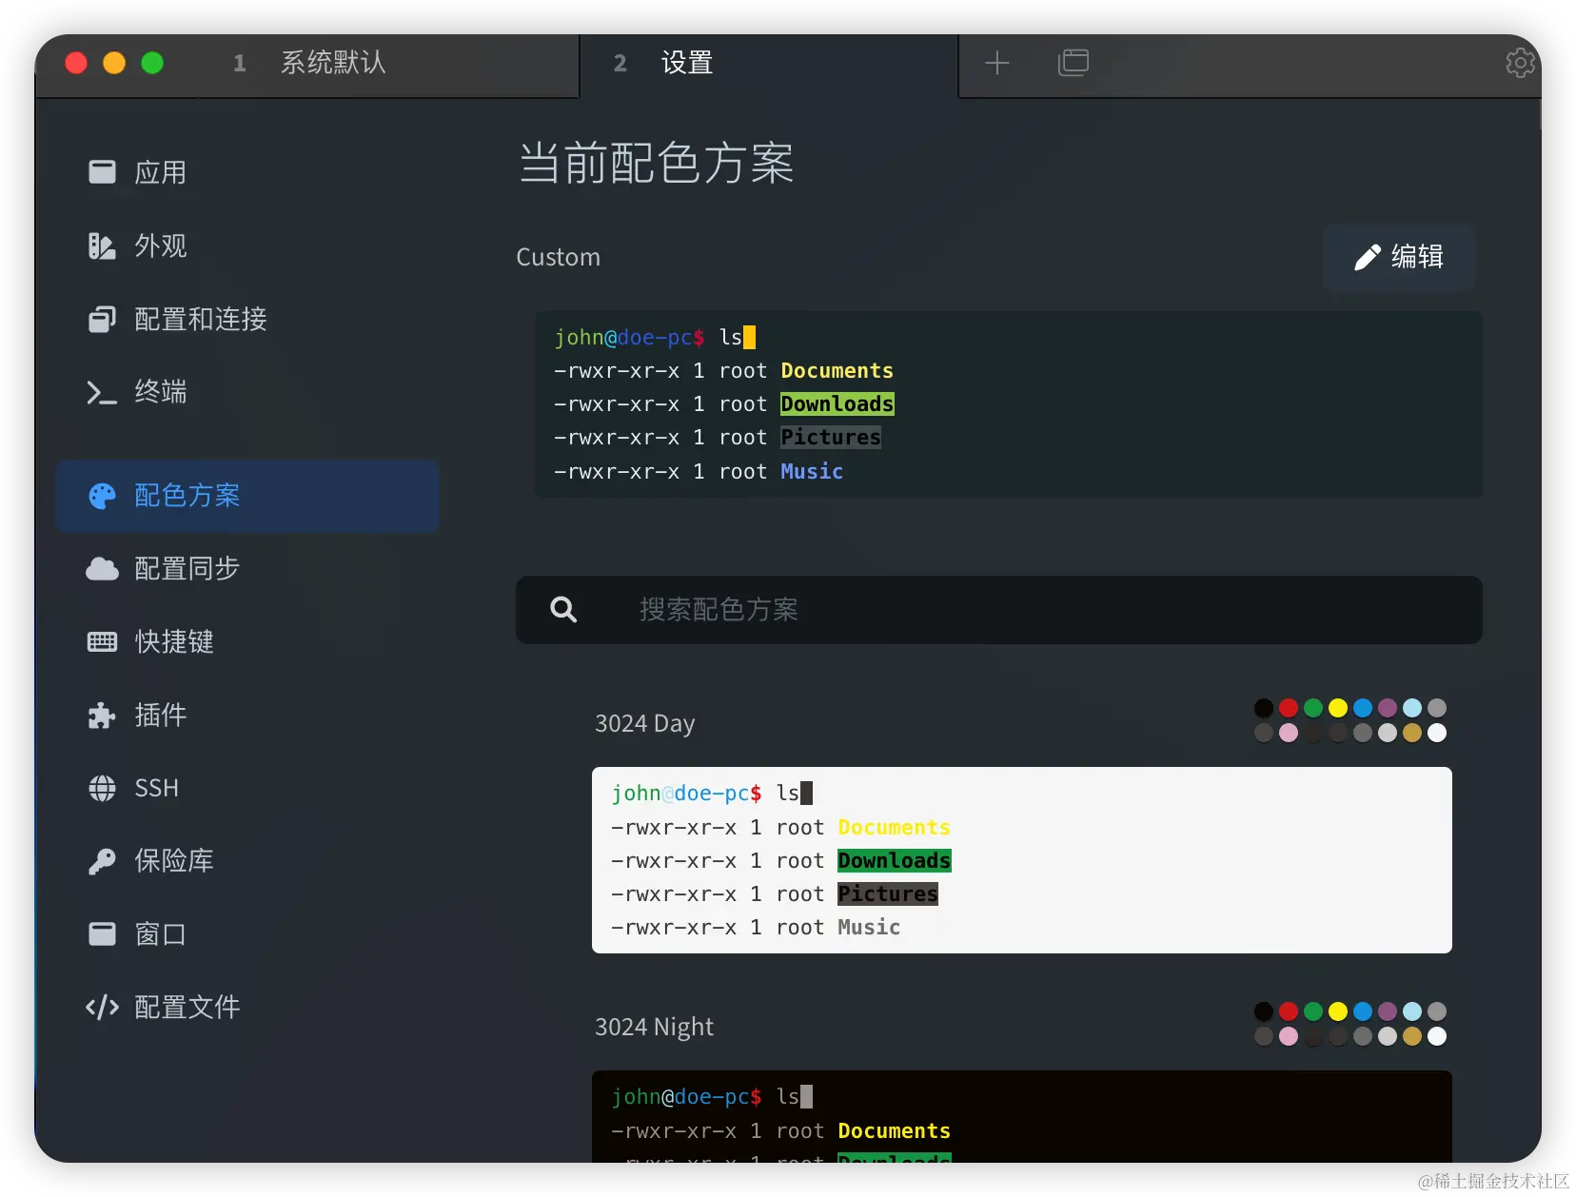Minimize window with the yellow button
The width and height of the screenshot is (1576, 1197).
coord(114,63)
